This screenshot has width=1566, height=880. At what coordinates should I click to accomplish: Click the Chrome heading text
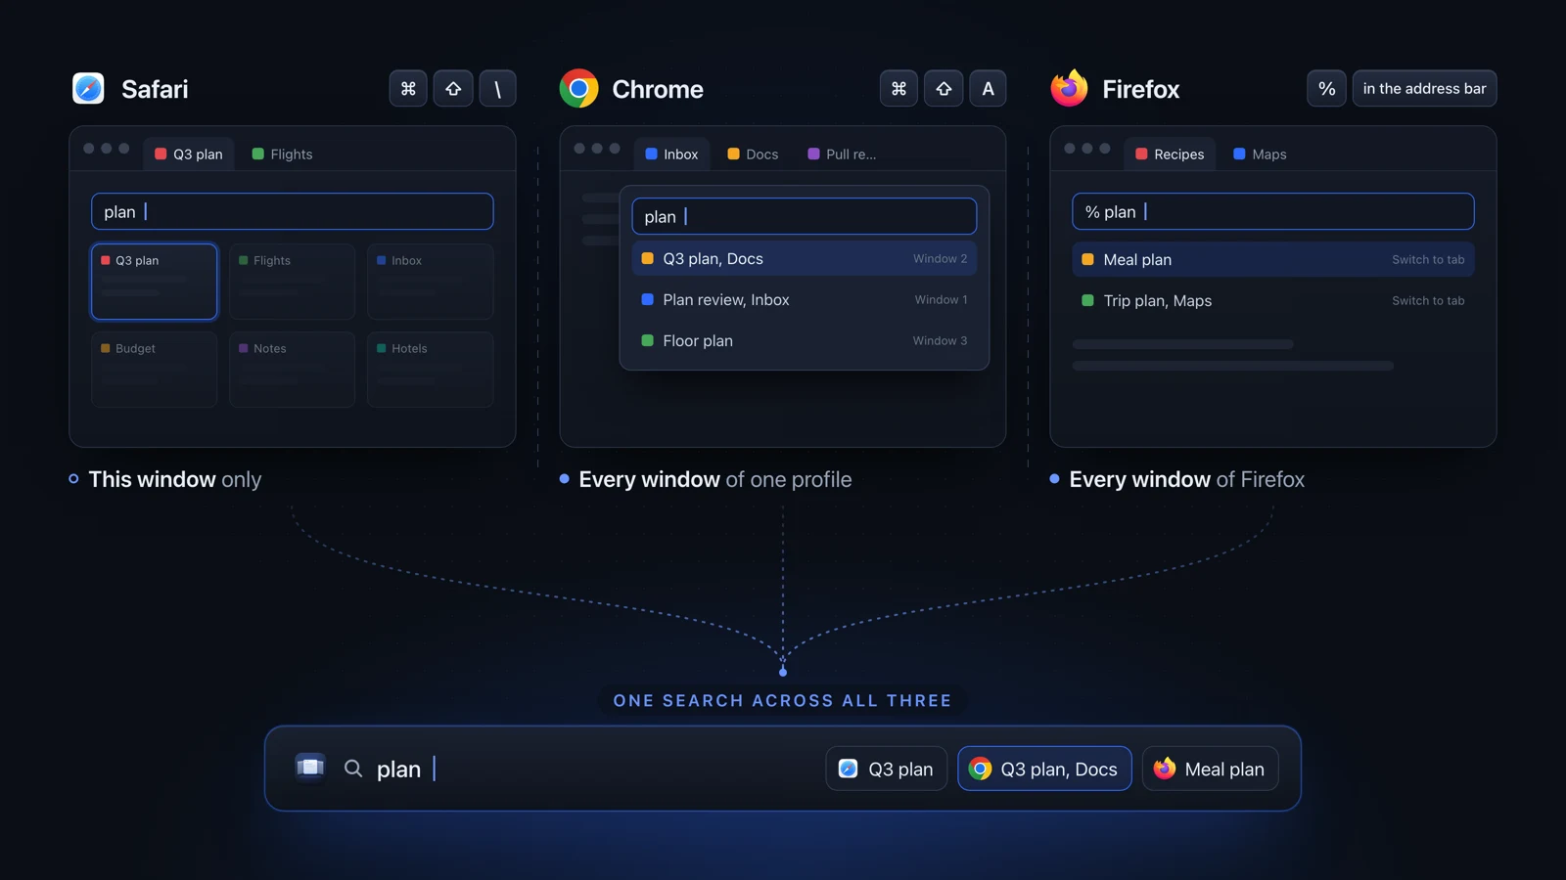click(x=658, y=89)
